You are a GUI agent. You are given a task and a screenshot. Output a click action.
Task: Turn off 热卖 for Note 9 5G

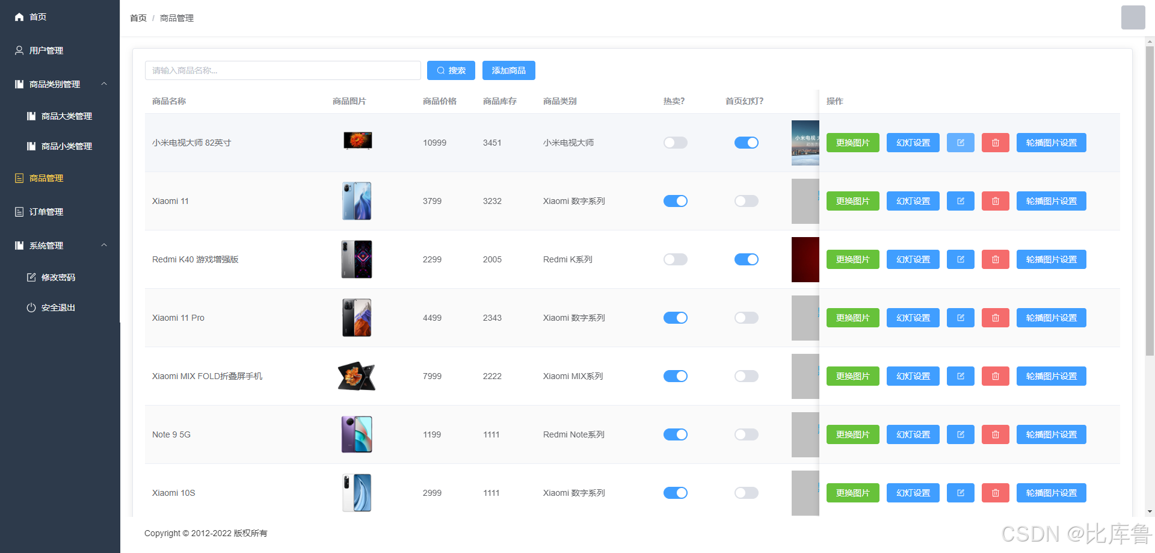[x=675, y=434]
